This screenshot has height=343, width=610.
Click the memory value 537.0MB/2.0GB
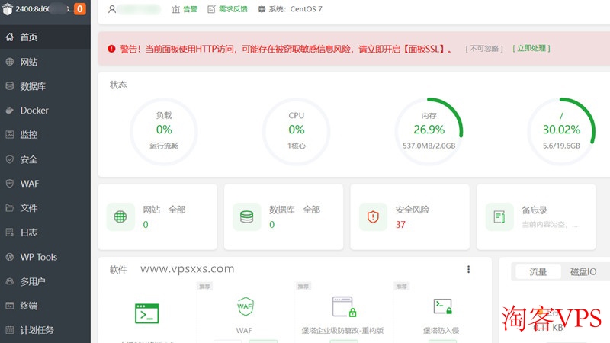pos(429,146)
